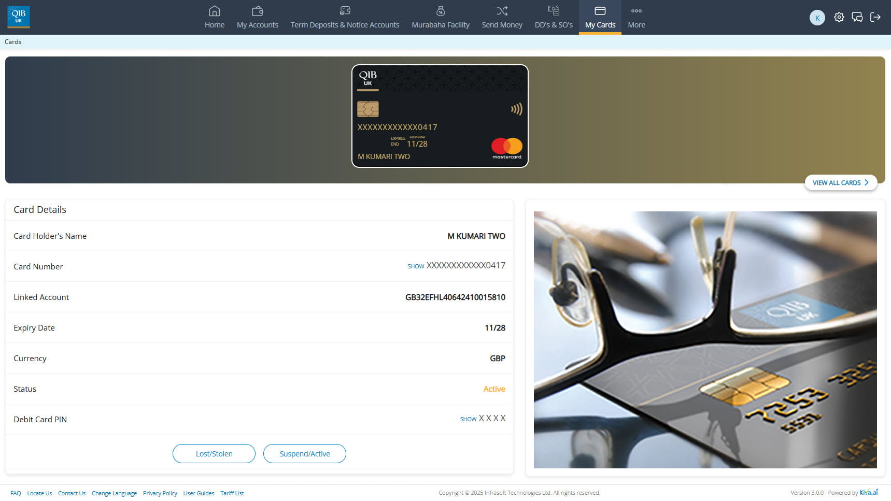
Task: Select the My Cards tab
Action: point(600,18)
